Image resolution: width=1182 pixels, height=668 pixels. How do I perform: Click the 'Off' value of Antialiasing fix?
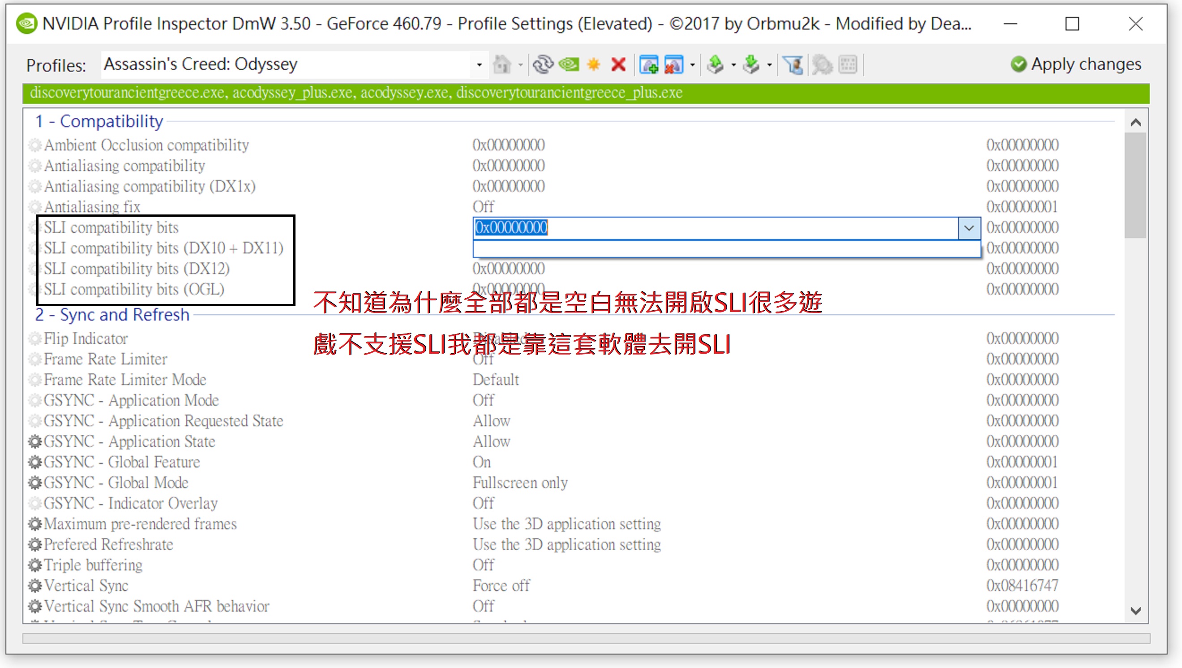pos(483,207)
